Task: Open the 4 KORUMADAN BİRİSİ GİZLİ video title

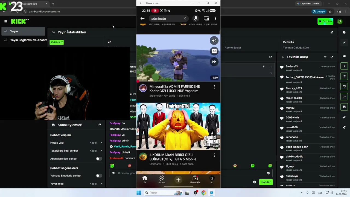Action: [173, 157]
